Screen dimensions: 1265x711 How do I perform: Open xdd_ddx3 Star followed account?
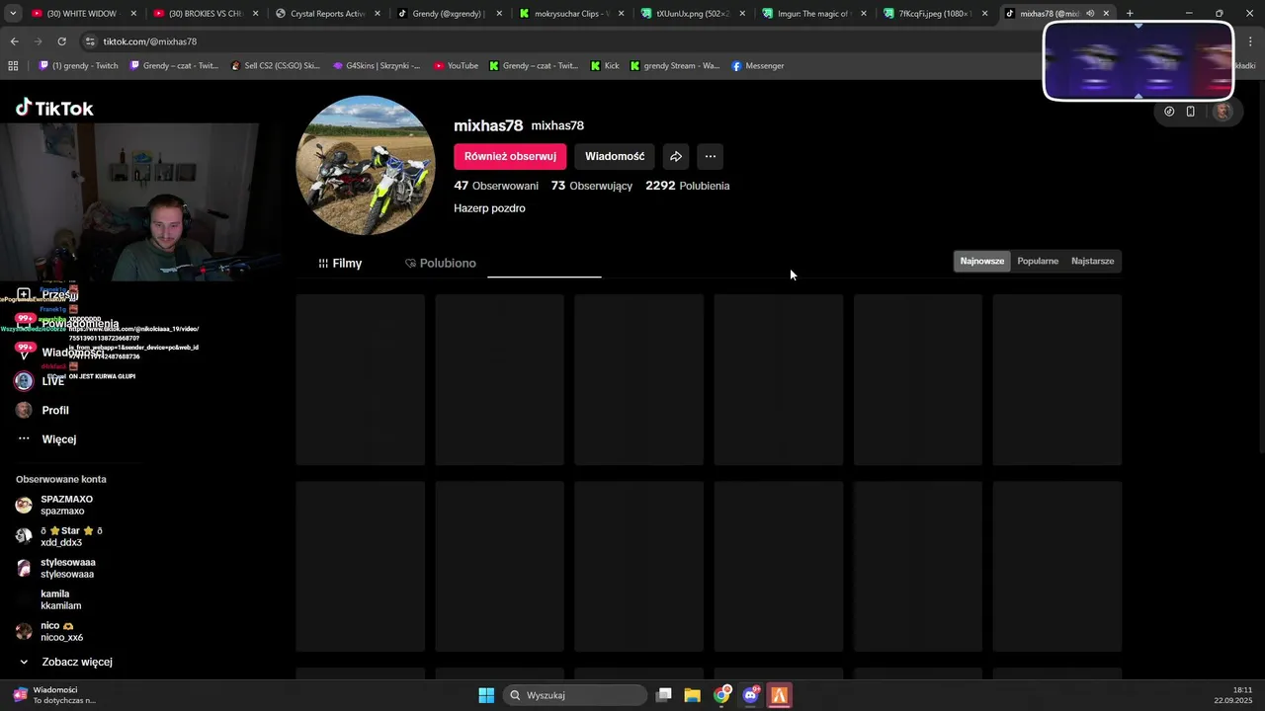pos(66,536)
